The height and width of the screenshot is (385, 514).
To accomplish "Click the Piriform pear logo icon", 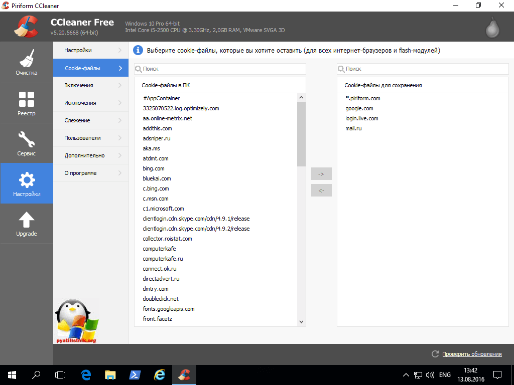I will 492,28.
